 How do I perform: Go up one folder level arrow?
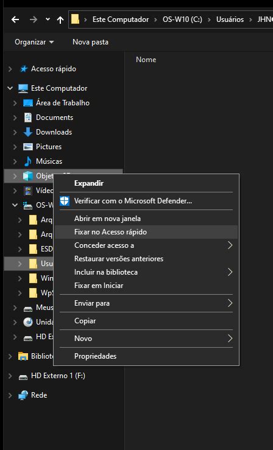tap(60, 19)
